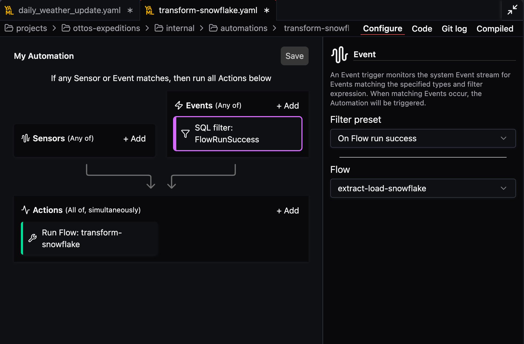Click the wrench icon on Run Flow action
Image resolution: width=524 pixels, height=344 pixels.
tap(33, 238)
